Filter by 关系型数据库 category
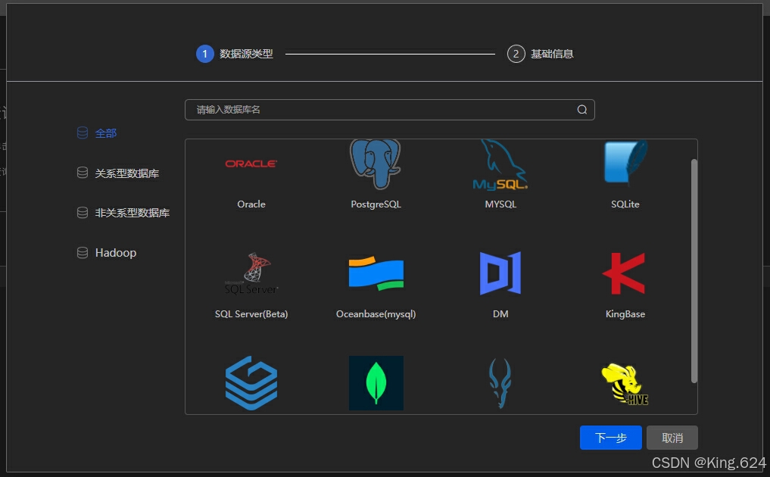Screen dimensions: 770x477 [x=126, y=173]
